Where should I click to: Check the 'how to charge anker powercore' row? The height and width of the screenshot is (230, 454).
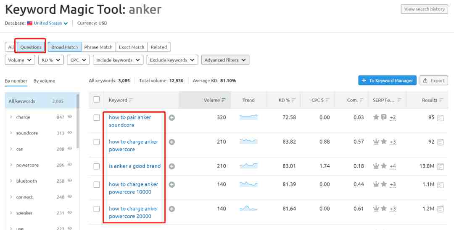point(97,142)
